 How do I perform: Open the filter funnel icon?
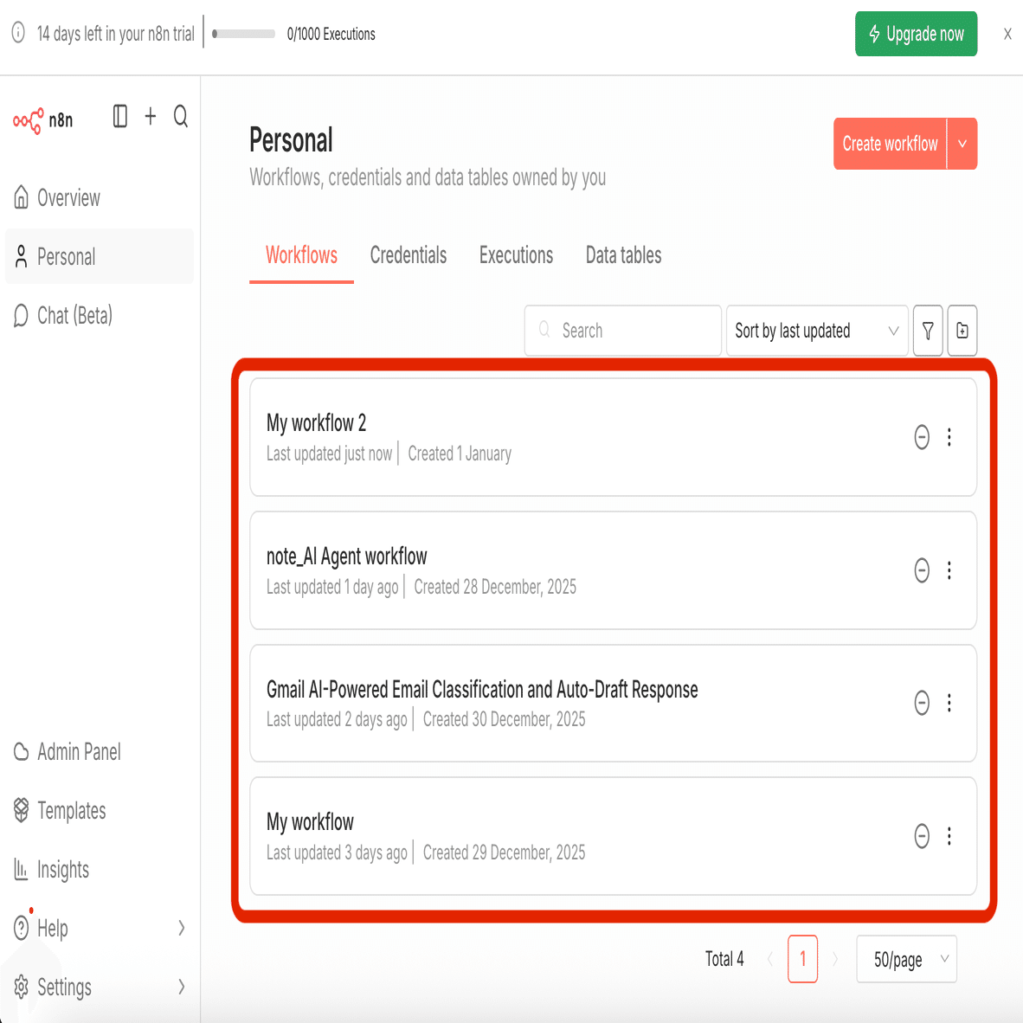928,331
